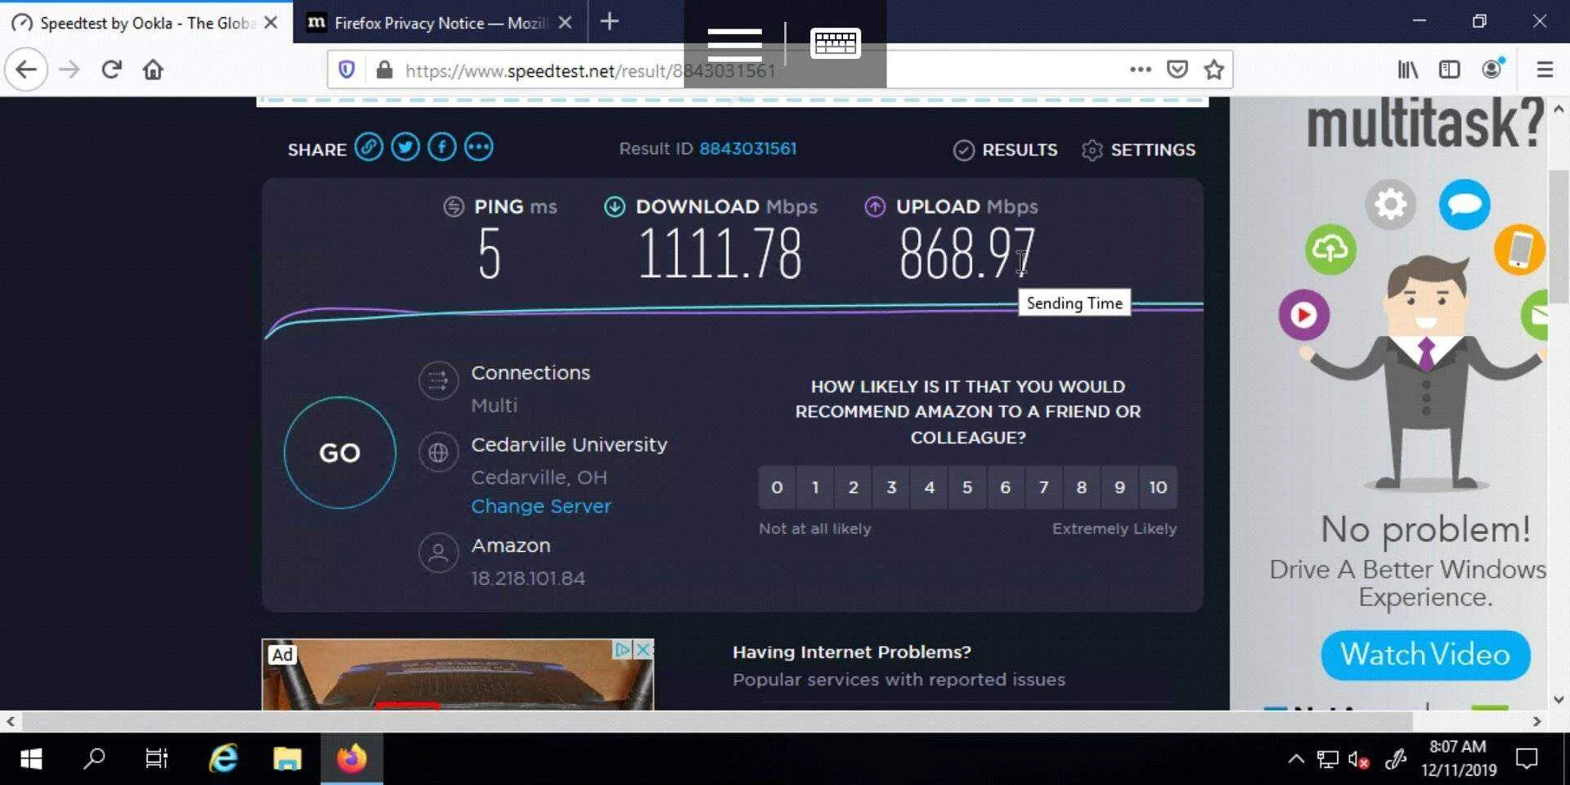
Task: Open muted volume tray icon
Action: click(x=1358, y=760)
